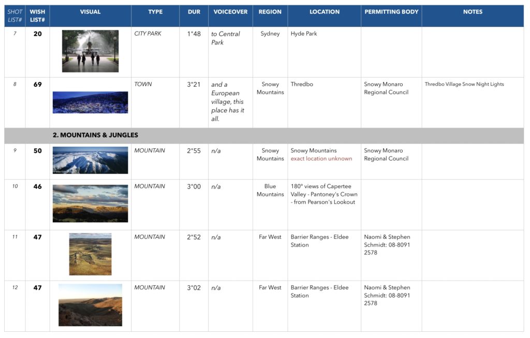Select the 'and a European village' voiceover cell
Image resolution: width=530 pixels, height=338 pixels.
pos(230,103)
